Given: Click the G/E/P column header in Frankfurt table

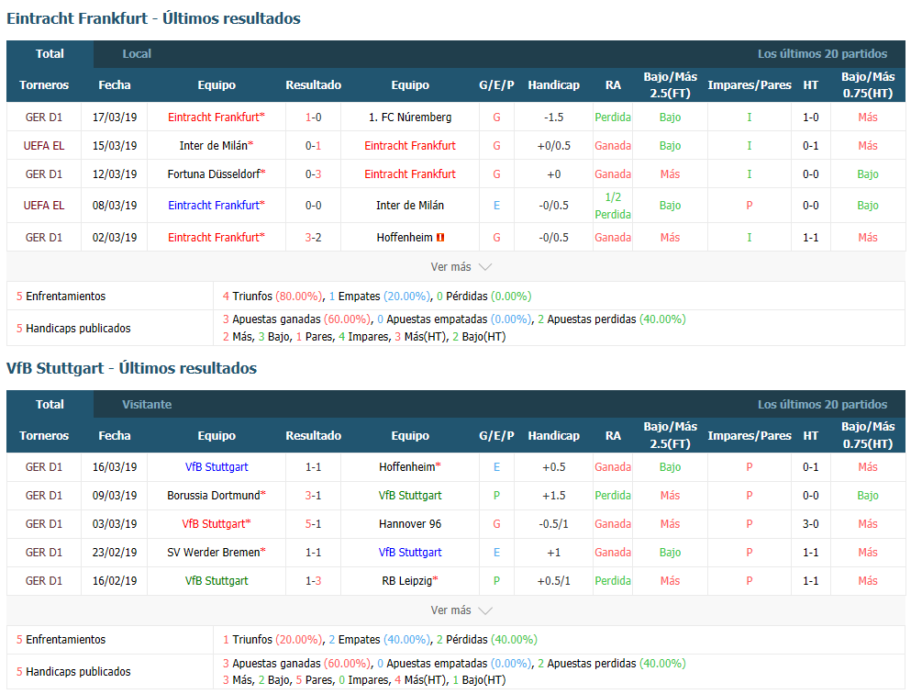Looking at the screenshot, I should point(496,85).
